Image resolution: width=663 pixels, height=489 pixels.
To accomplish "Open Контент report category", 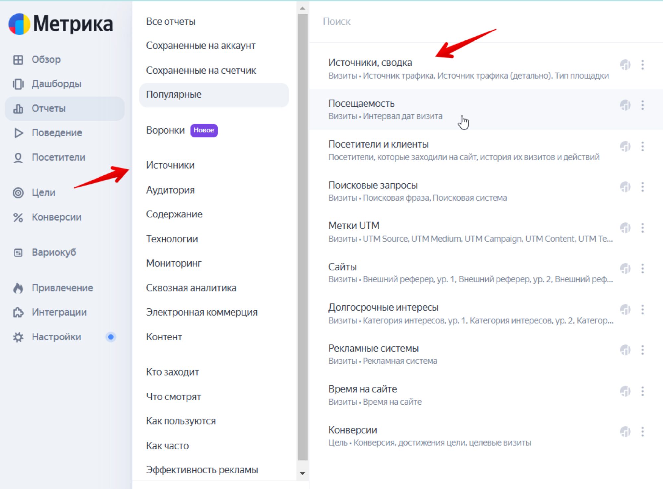I will [x=164, y=337].
